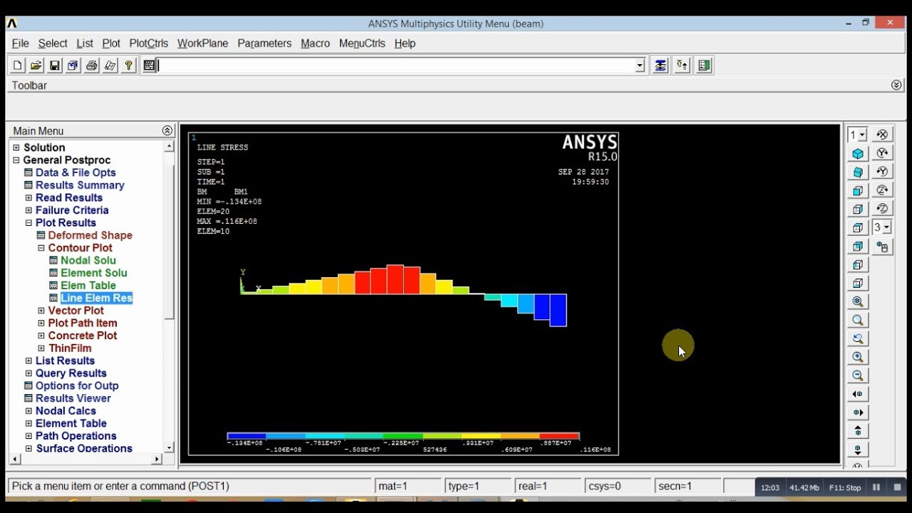
Task: Open the PlotCtrls menu
Action: click(x=149, y=43)
